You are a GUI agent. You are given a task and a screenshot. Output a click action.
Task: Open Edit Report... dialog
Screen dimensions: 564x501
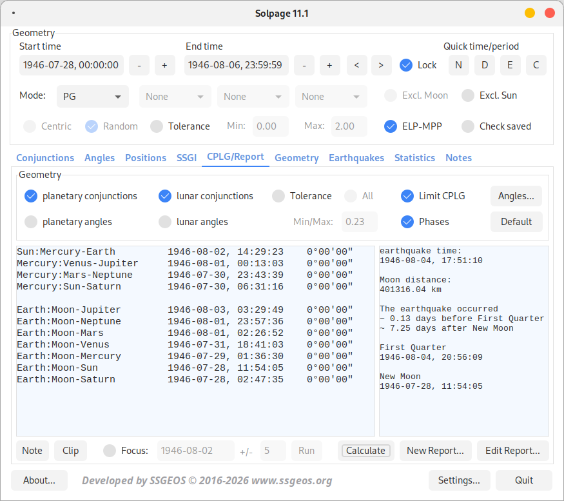pos(513,451)
